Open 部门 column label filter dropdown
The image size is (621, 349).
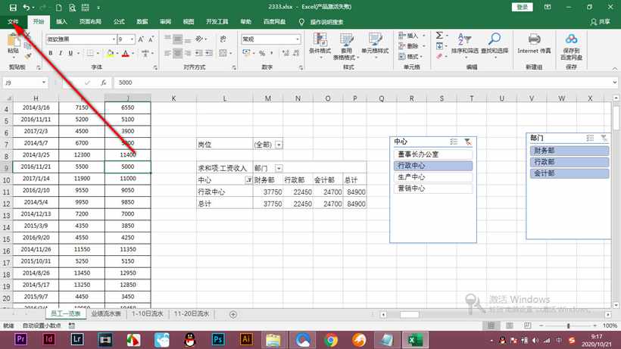pos(279,168)
